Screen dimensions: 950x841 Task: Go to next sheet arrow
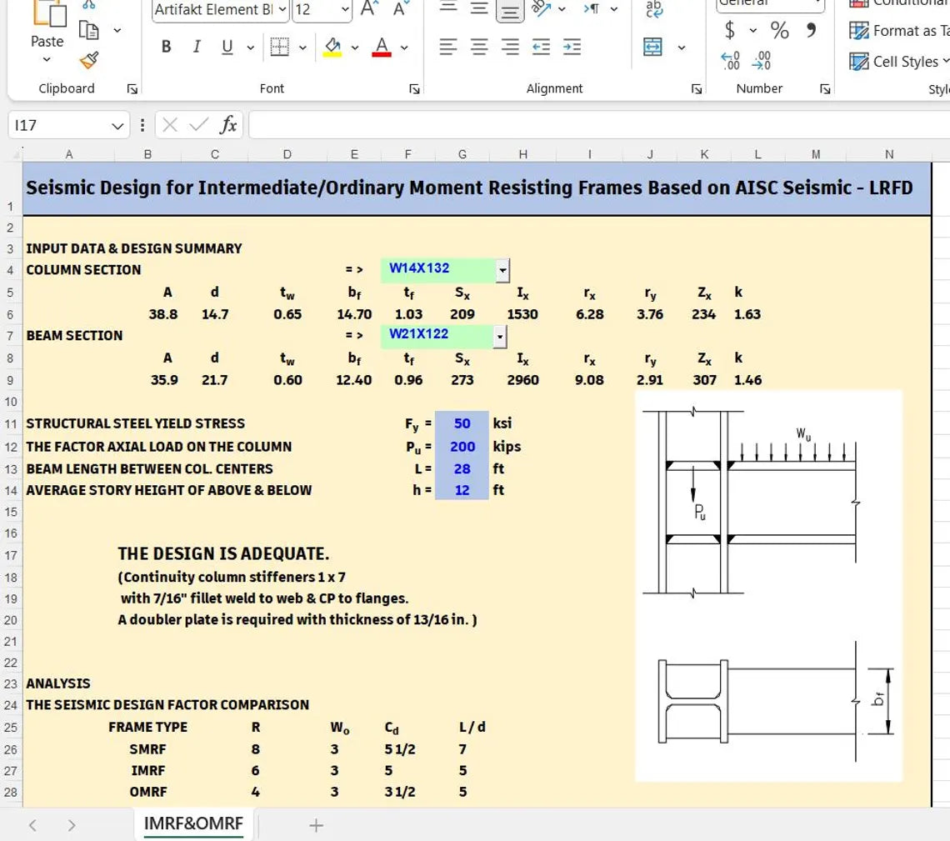coord(72,825)
